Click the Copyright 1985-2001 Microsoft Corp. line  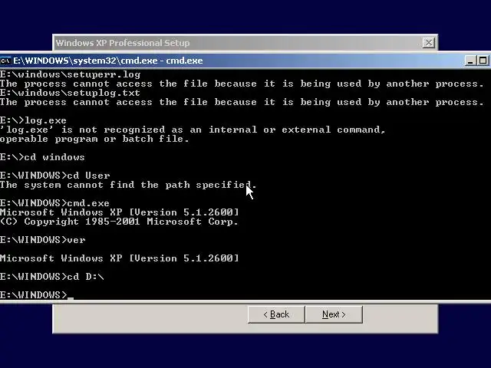point(119,222)
